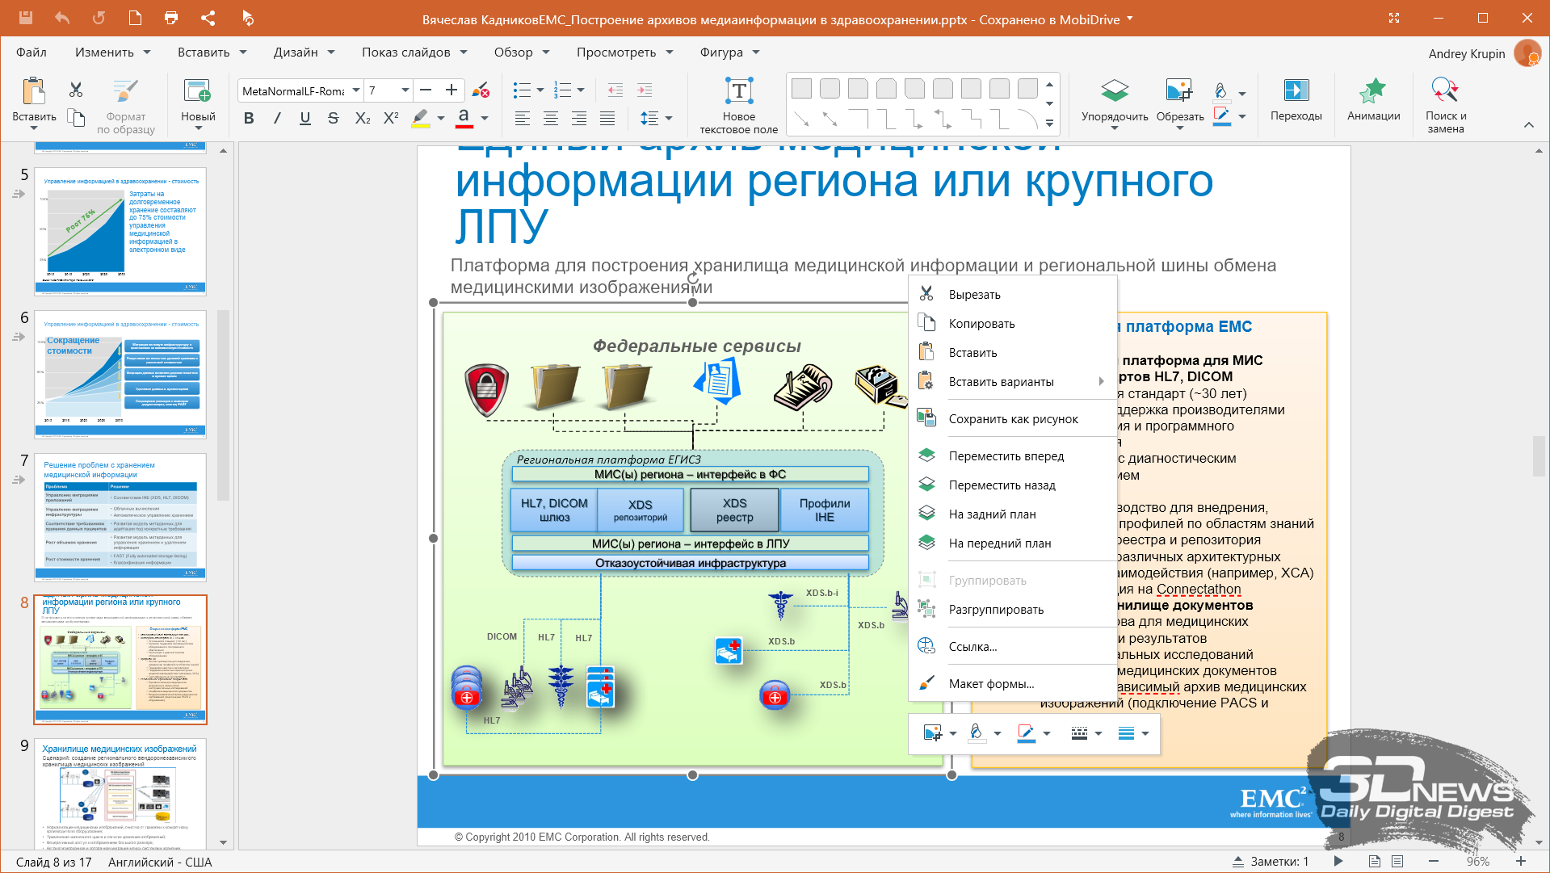Open Find and Replace (Поиск и замена)
This screenshot has height=873, width=1550.
[x=1446, y=106]
